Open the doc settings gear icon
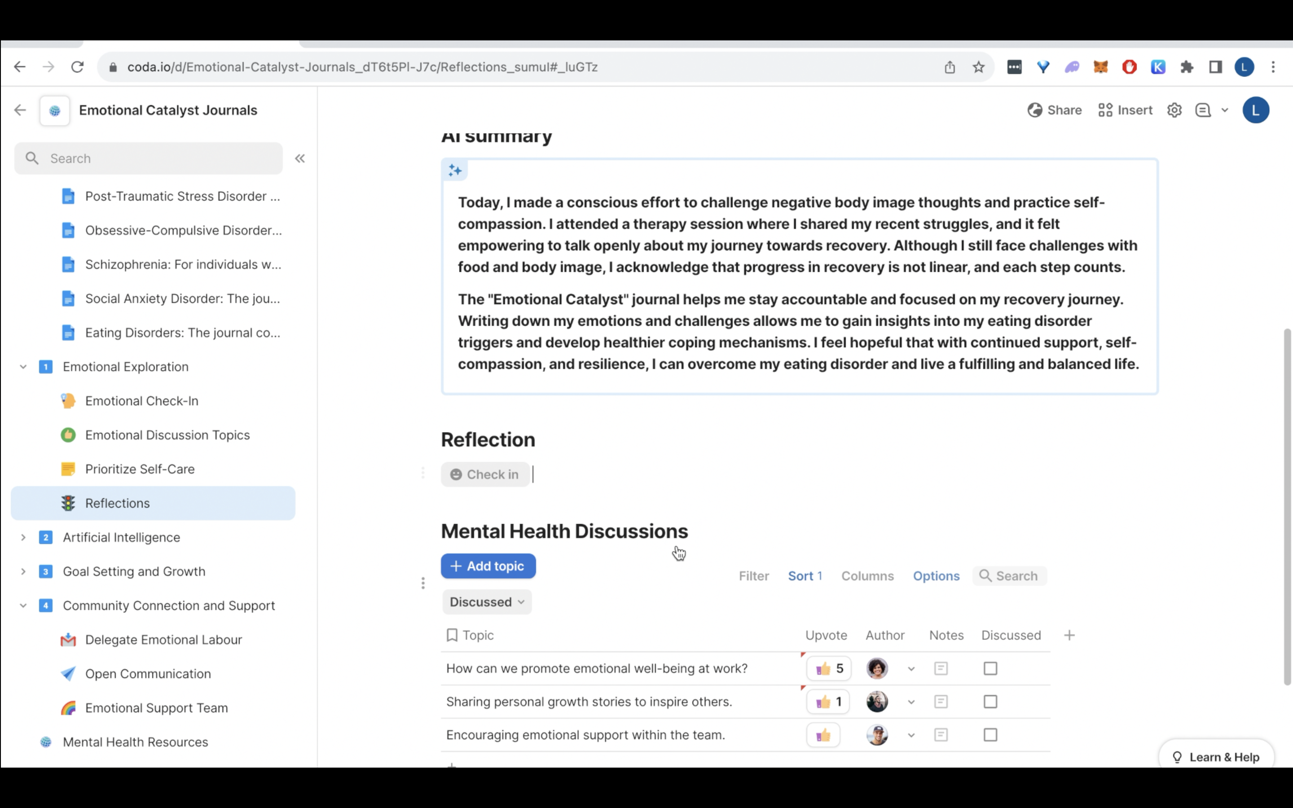 [x=1174, y=110]
